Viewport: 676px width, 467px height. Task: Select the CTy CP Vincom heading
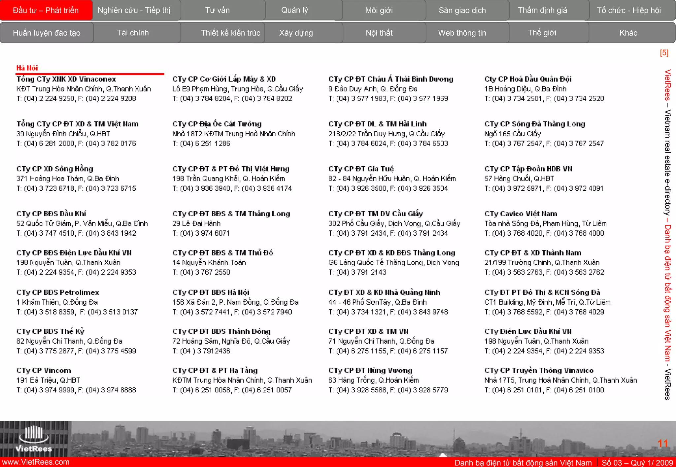click(x=44, y=371)
